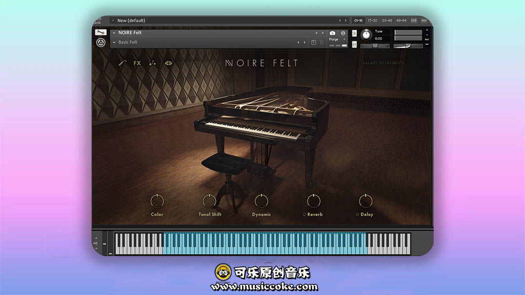Click the Galaxy Instruments logo text
Viewport: 525px width, 295px height.
tap(383, 63)
